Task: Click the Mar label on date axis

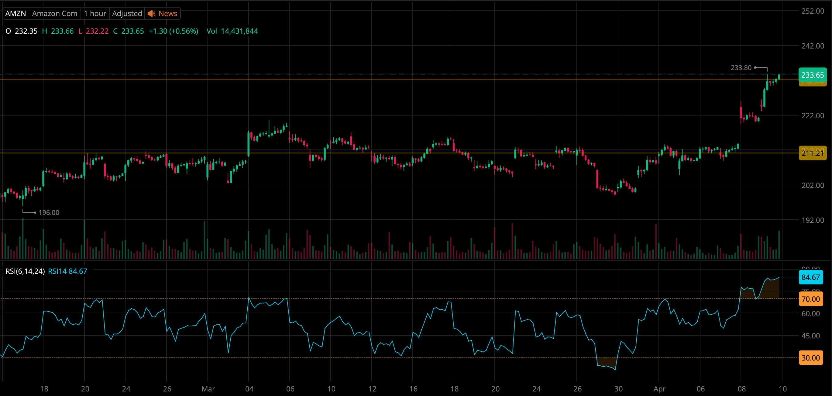Action: pyautogui.click(x=208, y=389)
